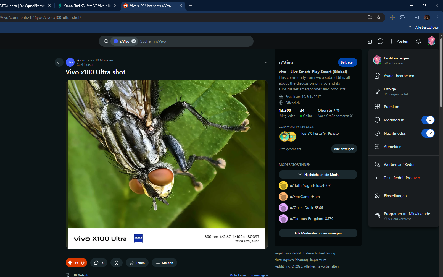Click Alle anzeigen achievements button

click(x=344, y=149)
